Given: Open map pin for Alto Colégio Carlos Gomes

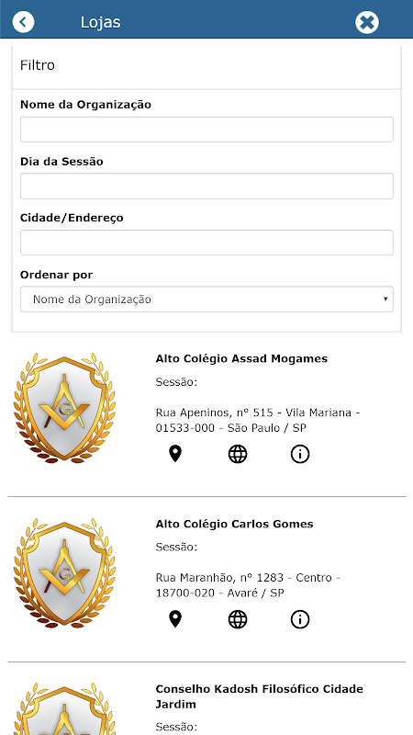Looking at the screenshot, I should 175,619.
